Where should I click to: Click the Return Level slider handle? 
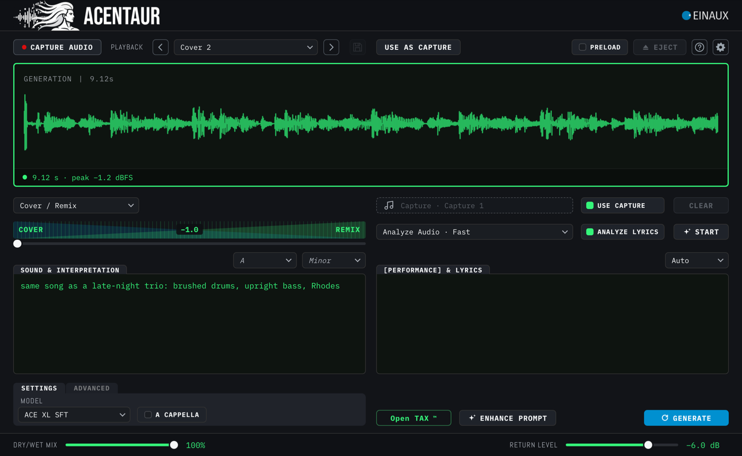click(648, 445)
